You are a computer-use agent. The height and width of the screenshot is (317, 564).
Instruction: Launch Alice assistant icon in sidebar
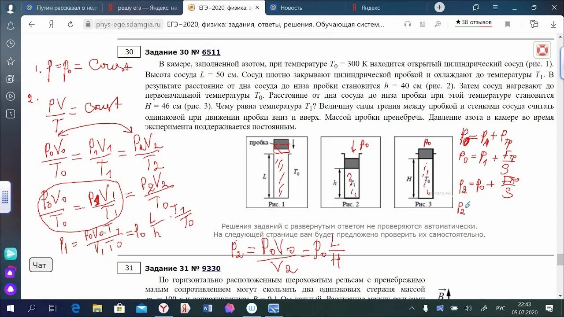[x=11, y=289]
